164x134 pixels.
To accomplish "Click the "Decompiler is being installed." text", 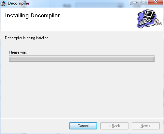I will (27, 38).
